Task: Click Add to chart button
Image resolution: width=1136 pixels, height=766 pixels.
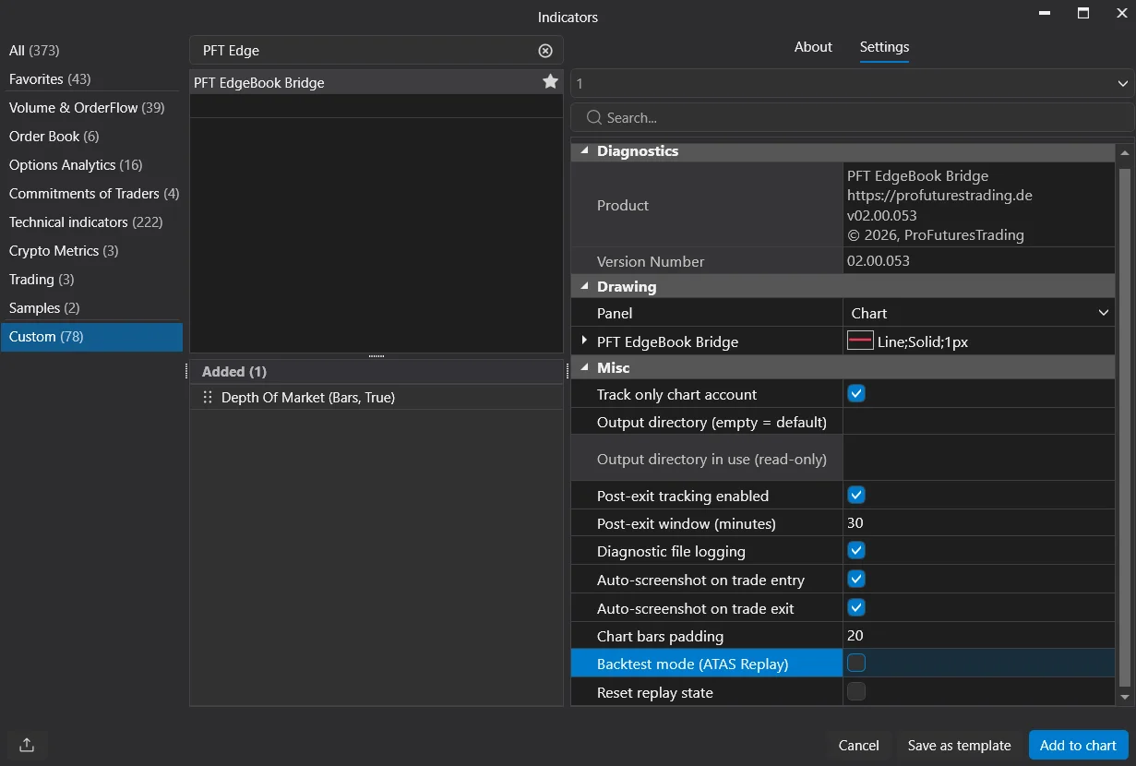Action: pos(1078,745)
